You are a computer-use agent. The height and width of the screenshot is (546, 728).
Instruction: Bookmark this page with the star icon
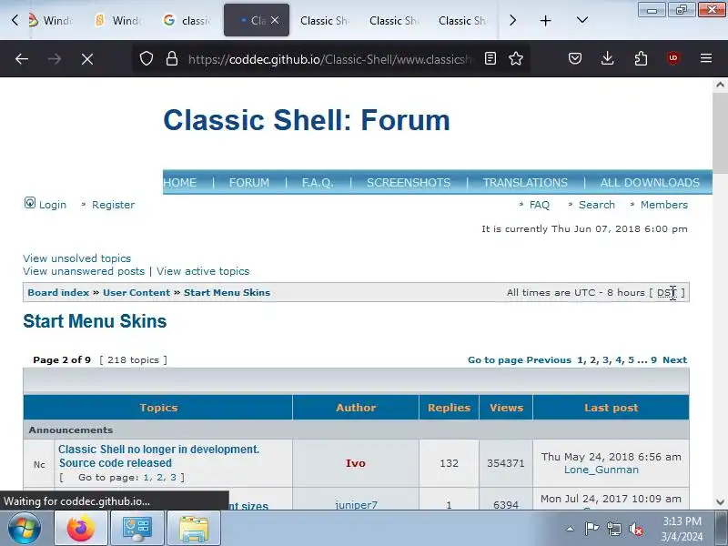click(516, 58)
